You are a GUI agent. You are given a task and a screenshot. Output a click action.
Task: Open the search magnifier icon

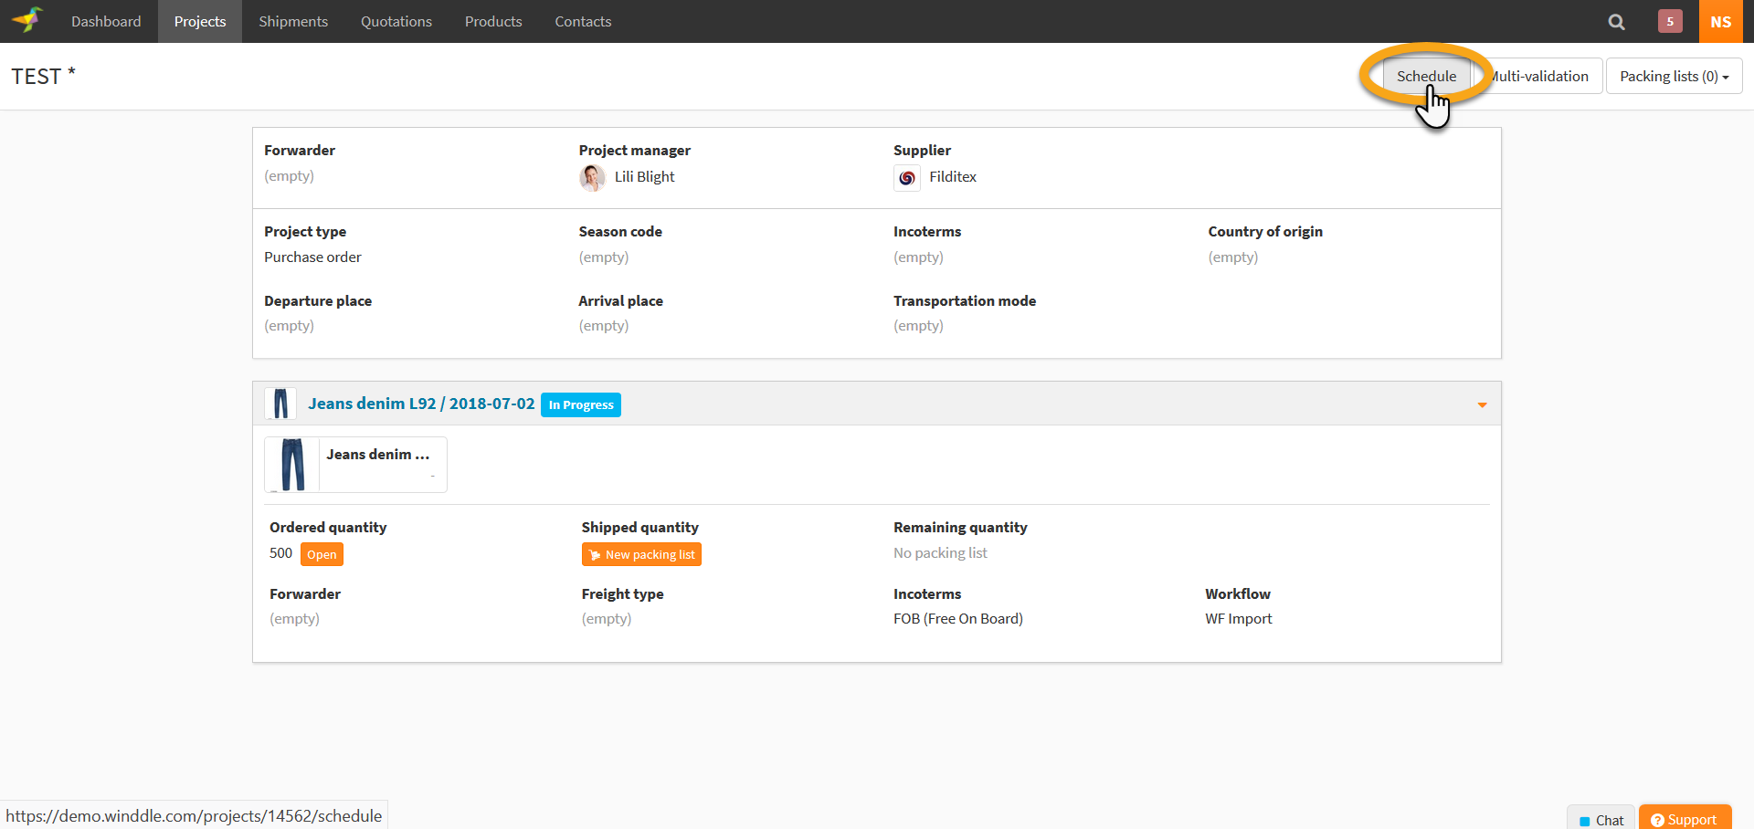click(x=1616, y=22)
